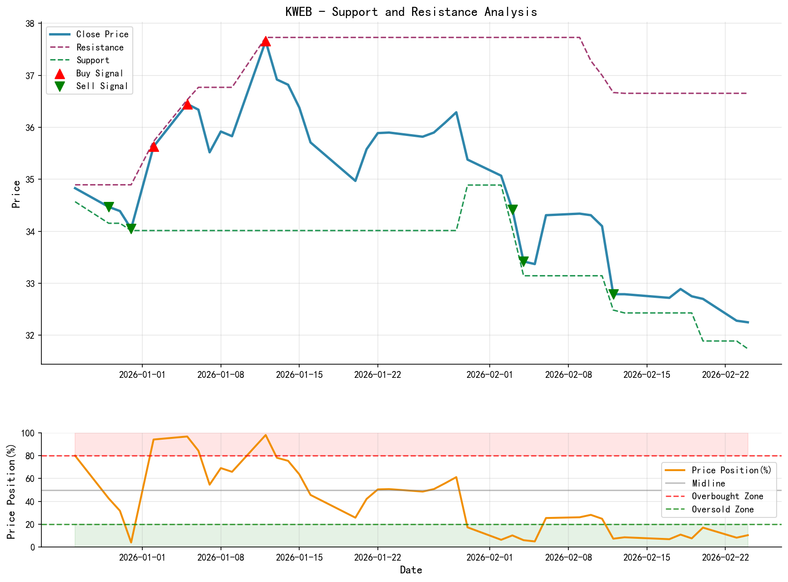Click the orange Price Position line peak near 98%

point(265,435)
